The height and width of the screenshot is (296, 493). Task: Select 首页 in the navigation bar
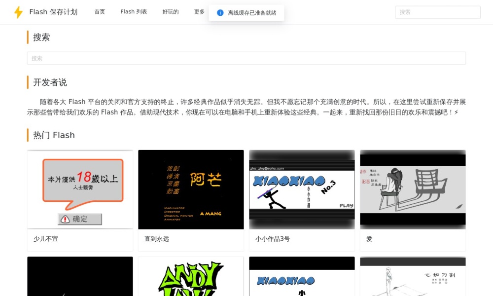click(x=99, y=12)
